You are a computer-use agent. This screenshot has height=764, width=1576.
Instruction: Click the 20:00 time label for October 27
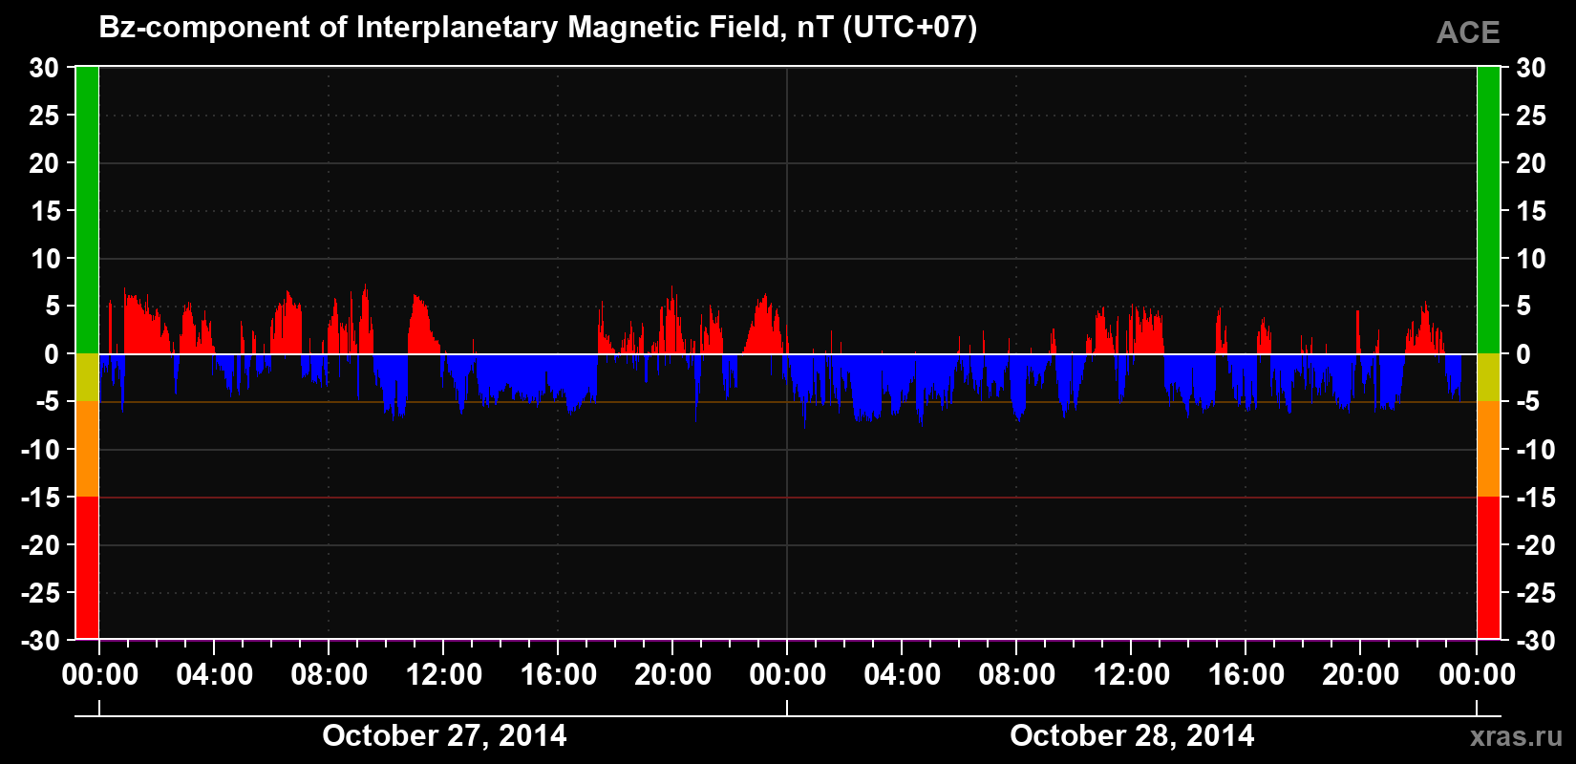click(673, 675)
